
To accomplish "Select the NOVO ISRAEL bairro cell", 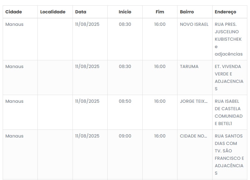I will [x=194, y=24].
